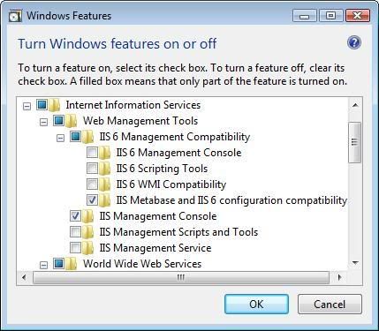This screenshot has width=379, height=331.
Task: Click the Cancel button
Action: (330, 305)
